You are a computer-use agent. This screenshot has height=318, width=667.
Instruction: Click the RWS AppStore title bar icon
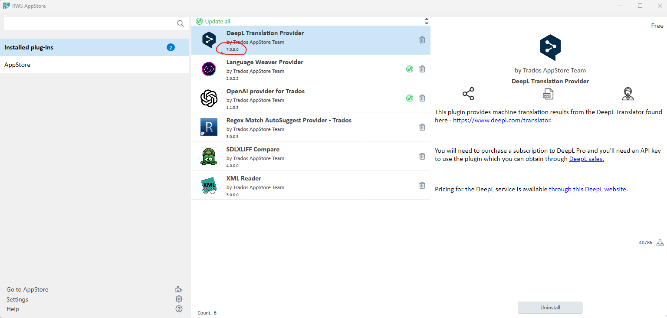click(x=6, y=6)
